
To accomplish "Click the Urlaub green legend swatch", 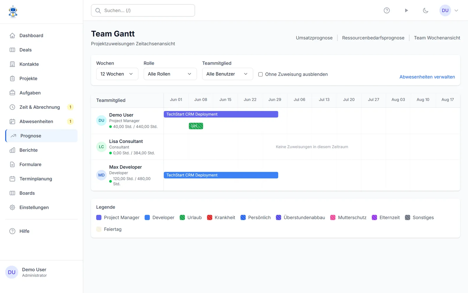I will [x=182, y=217].
